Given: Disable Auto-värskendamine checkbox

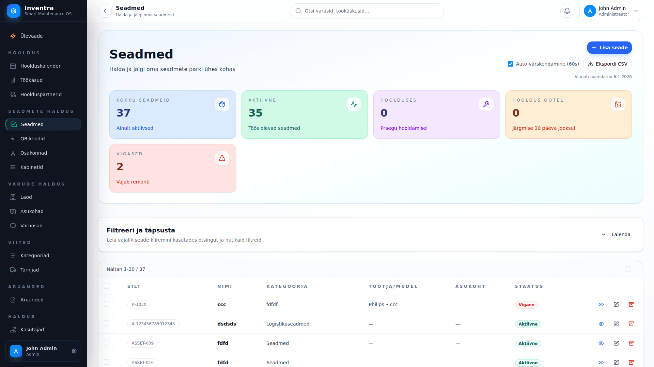Looking at the screenshot, I should [510, 64].
